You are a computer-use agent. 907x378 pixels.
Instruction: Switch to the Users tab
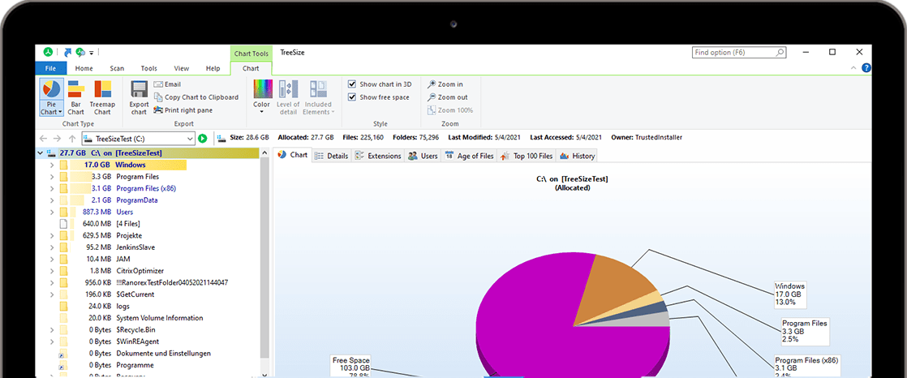tap(423, 156)
